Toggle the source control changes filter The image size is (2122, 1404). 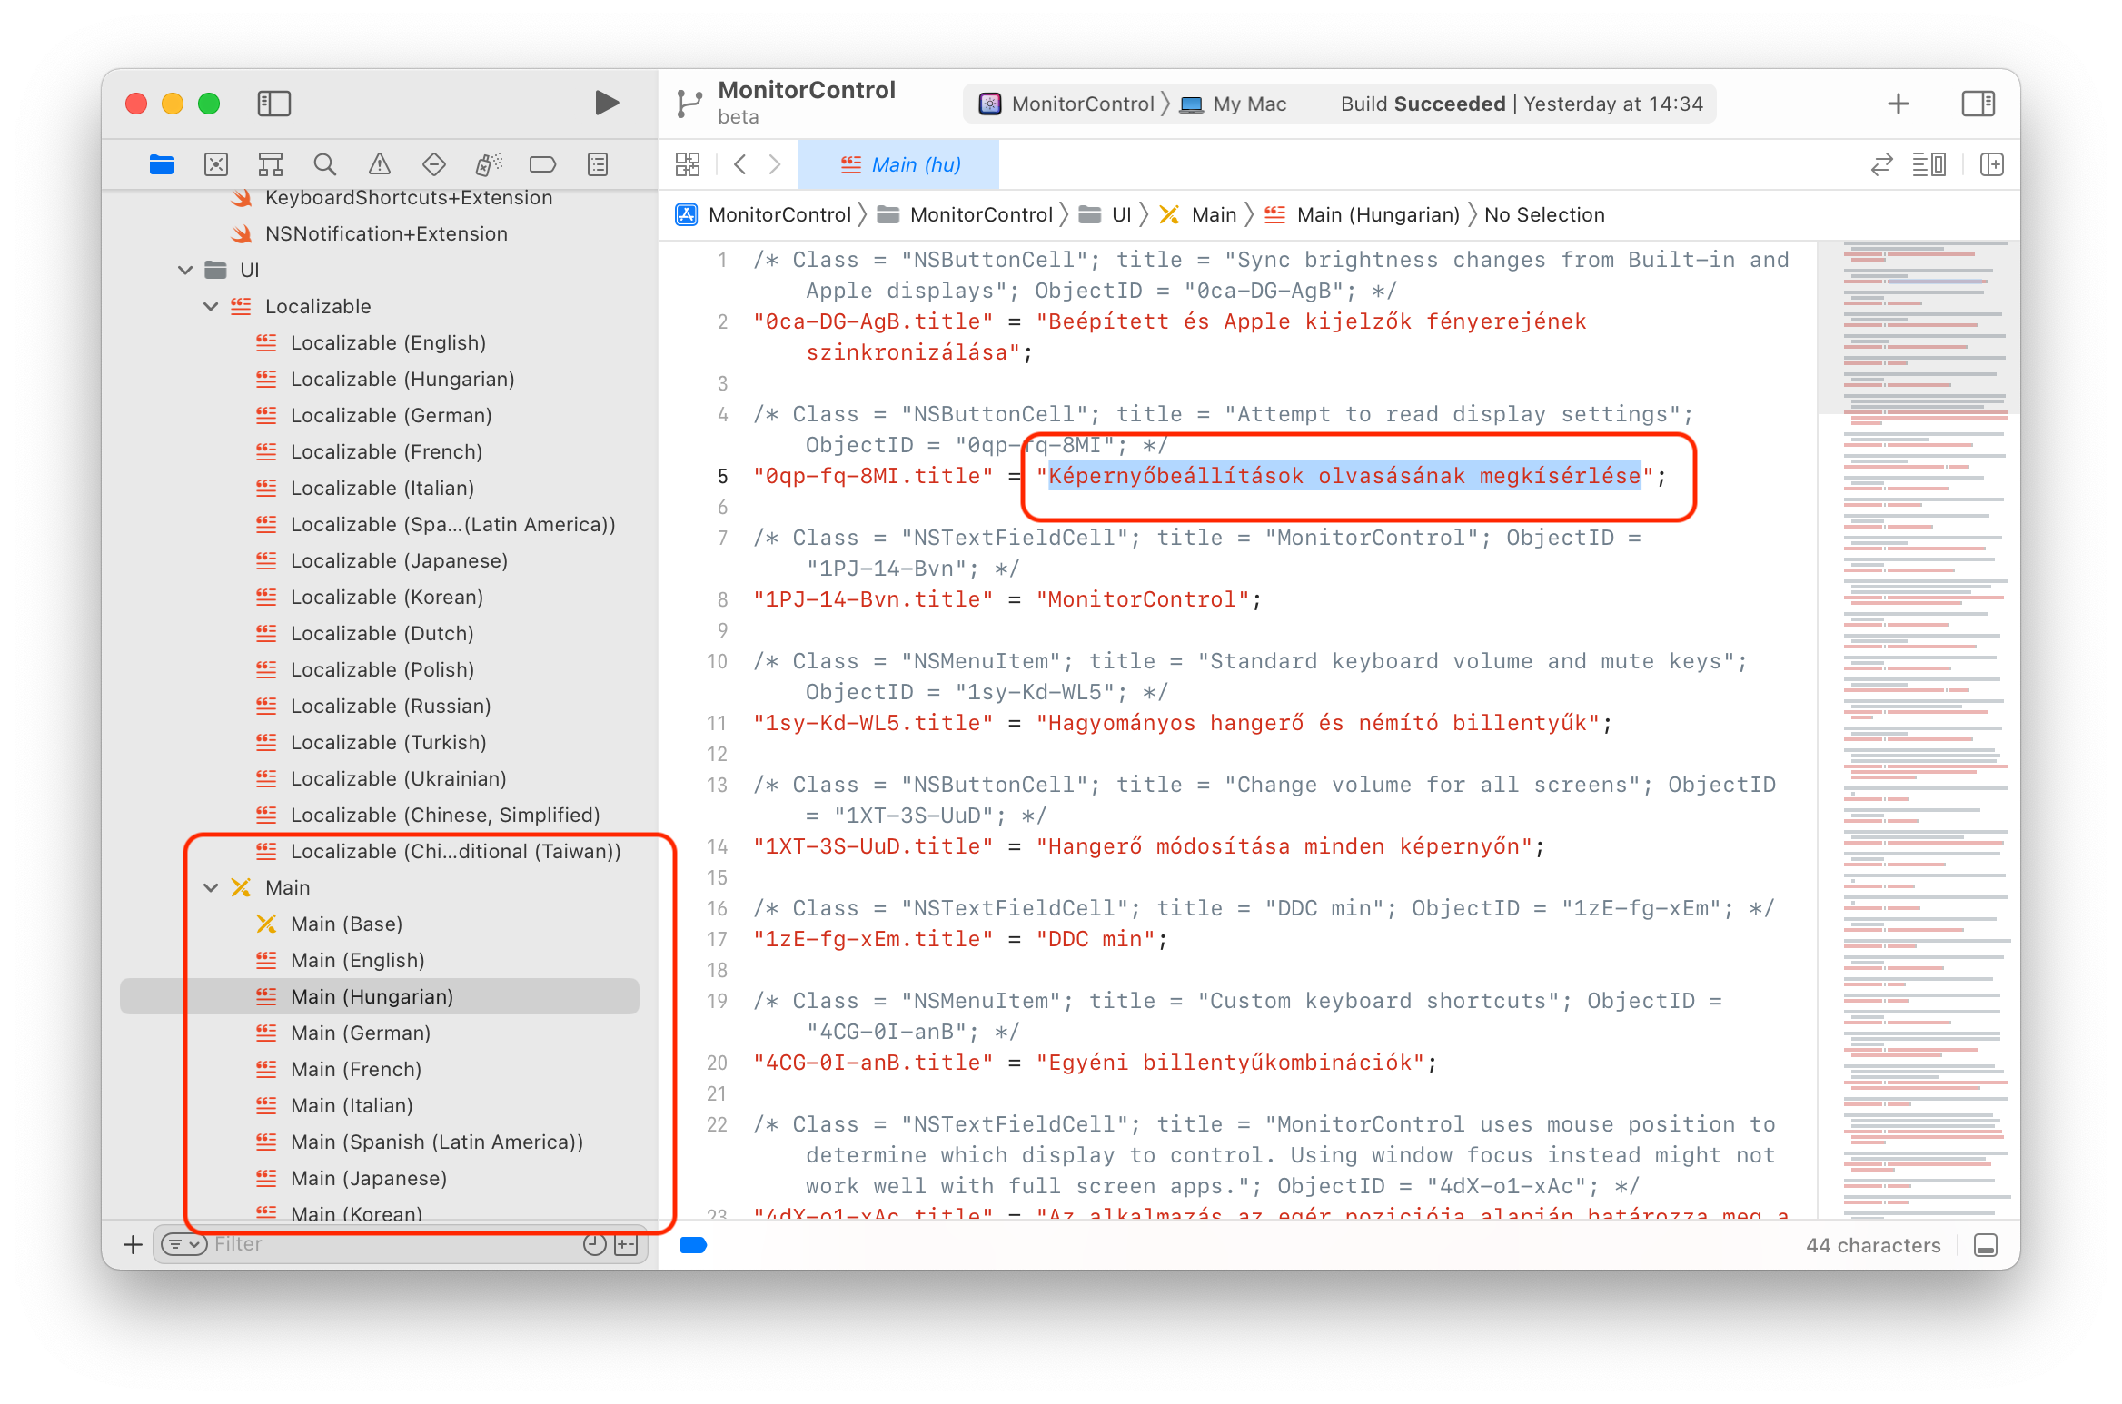click(625, 1244)
